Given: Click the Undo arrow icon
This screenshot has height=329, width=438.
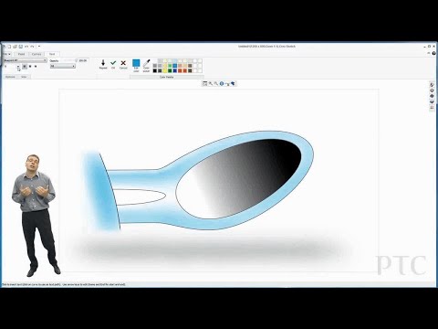Looking at the screenshot, I should (x=26, y=47).
